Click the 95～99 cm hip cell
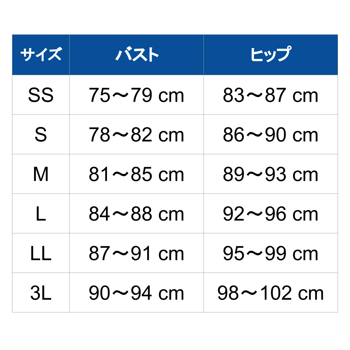Screen dimensions: 350x350 271,253
